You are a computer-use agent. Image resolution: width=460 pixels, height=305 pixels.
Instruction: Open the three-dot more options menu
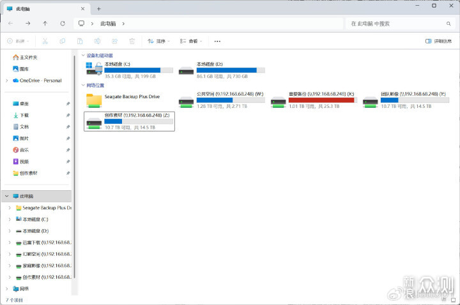pos(217,41)
